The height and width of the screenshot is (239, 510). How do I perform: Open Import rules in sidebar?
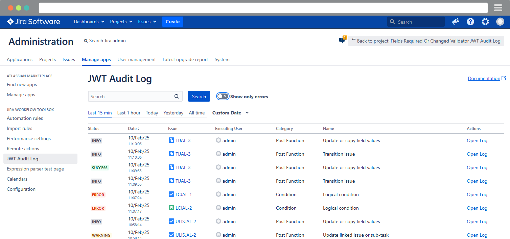coord(20,128)
